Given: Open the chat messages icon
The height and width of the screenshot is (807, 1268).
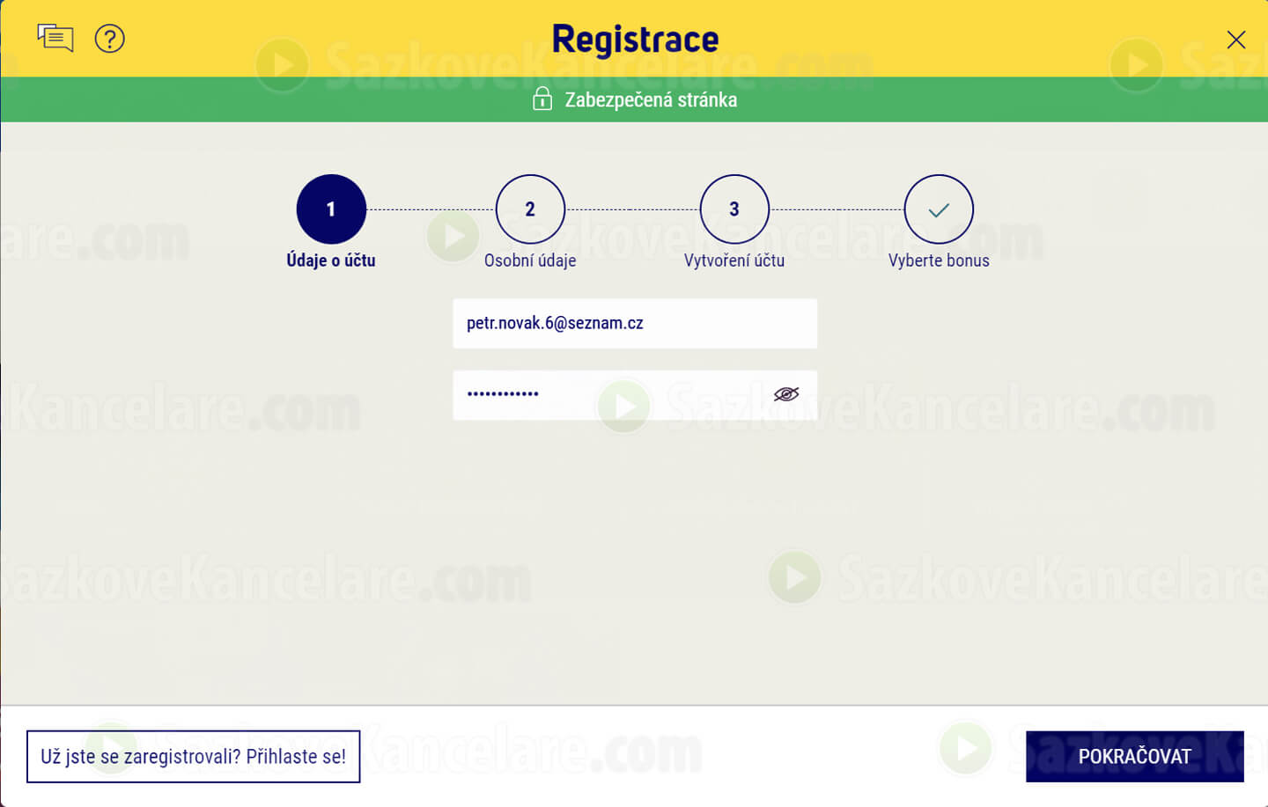Looking at the screenshot, I should pyautogui.click(x=55, y=38).
